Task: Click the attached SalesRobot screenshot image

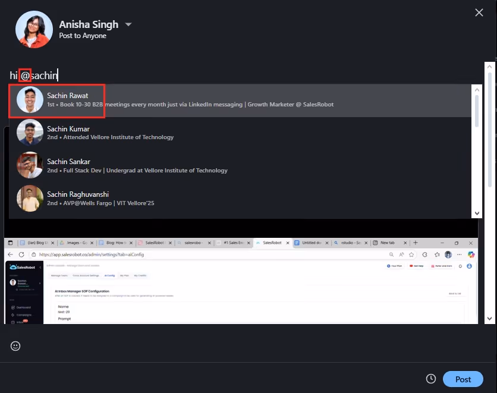Action: tap(241, 281)
